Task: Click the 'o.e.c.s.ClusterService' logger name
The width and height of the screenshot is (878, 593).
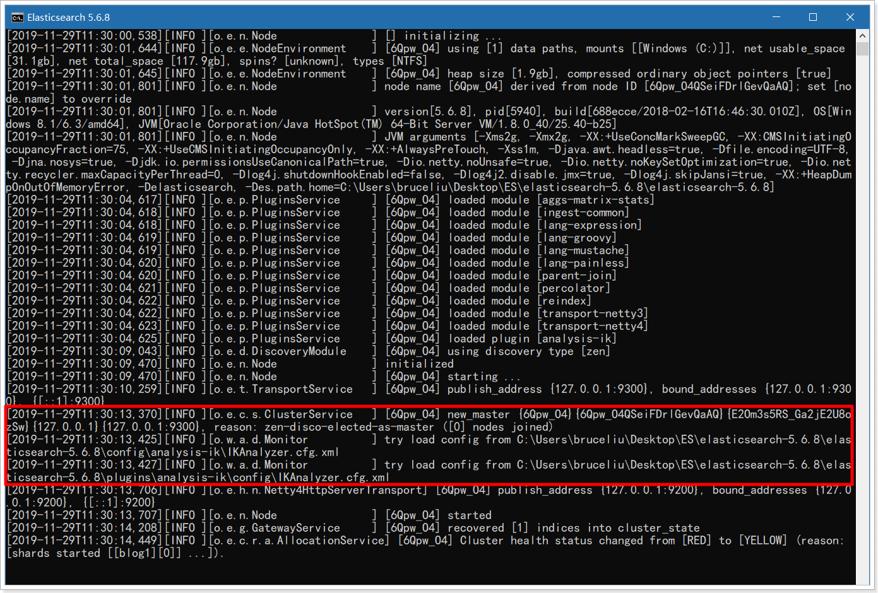Action: pyautogui.click(x=283, y=414)
